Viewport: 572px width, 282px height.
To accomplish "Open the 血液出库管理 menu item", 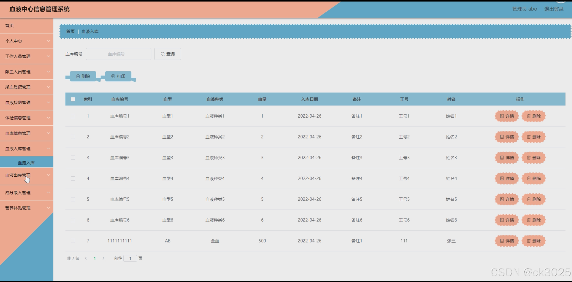I will [18, 175].
